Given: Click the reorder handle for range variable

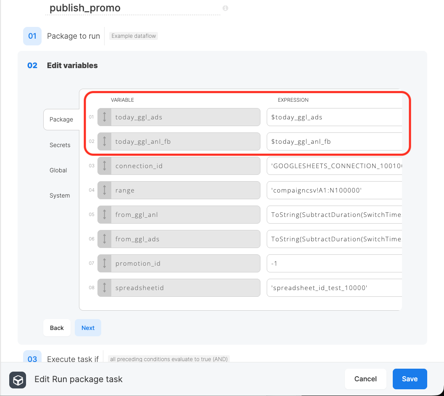Looking at the screenshot, I should (105, 190).
